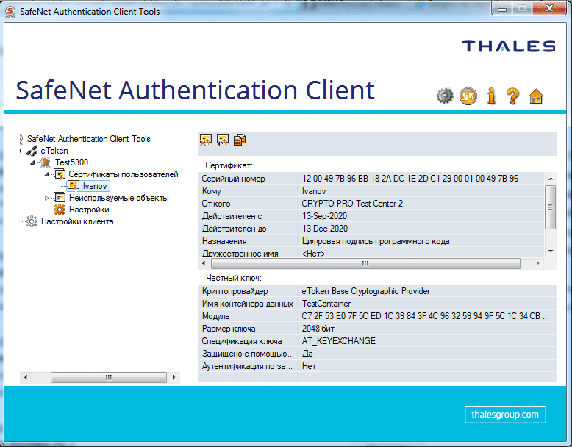Click Ivanov value in Кому row
This screenshot has width=572, height=447.
[x=314, y=191]
